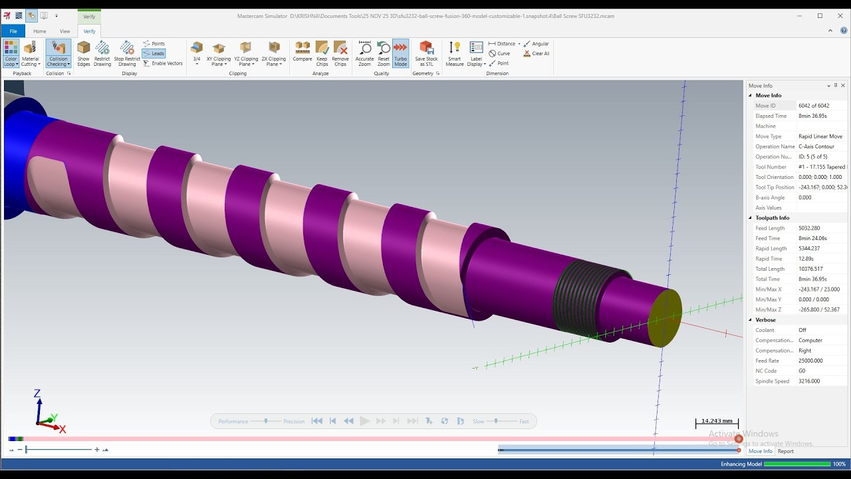
Task: Open the File menu
Action: pyautogui.click(x=13, y=31)
